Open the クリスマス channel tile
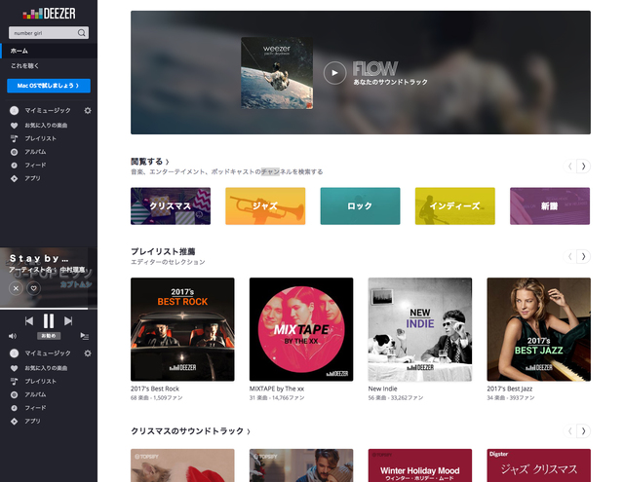Viewport: 624px width, 482px height. [x=171, y=205]
